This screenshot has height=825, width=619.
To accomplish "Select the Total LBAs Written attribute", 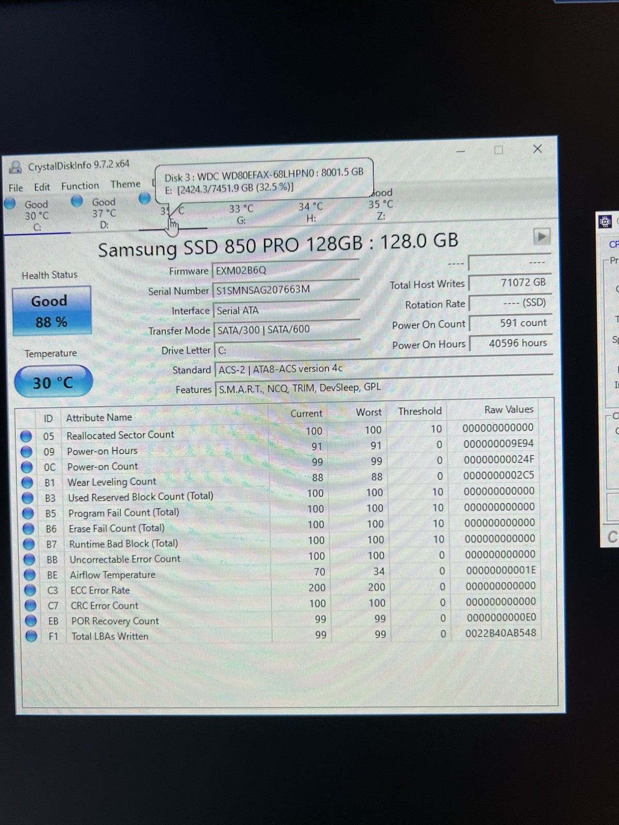I will [110, 636].
